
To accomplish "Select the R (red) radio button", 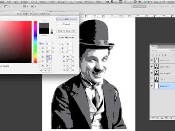I will [40, 57].
